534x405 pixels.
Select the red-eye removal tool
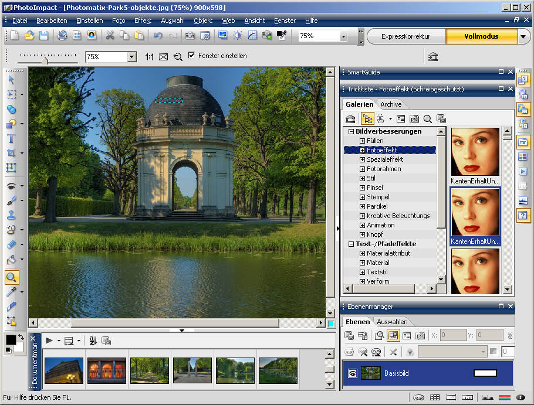point(11,186)
